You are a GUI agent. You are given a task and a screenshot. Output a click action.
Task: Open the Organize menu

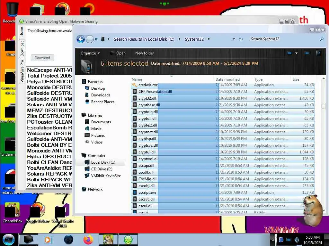(90, 53)
